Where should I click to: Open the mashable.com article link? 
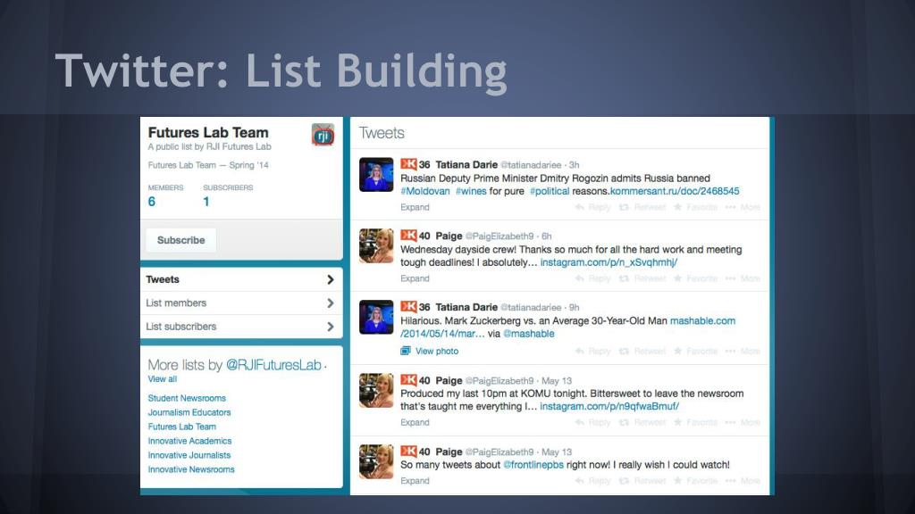pyautogui.click(x=702, y=320)
